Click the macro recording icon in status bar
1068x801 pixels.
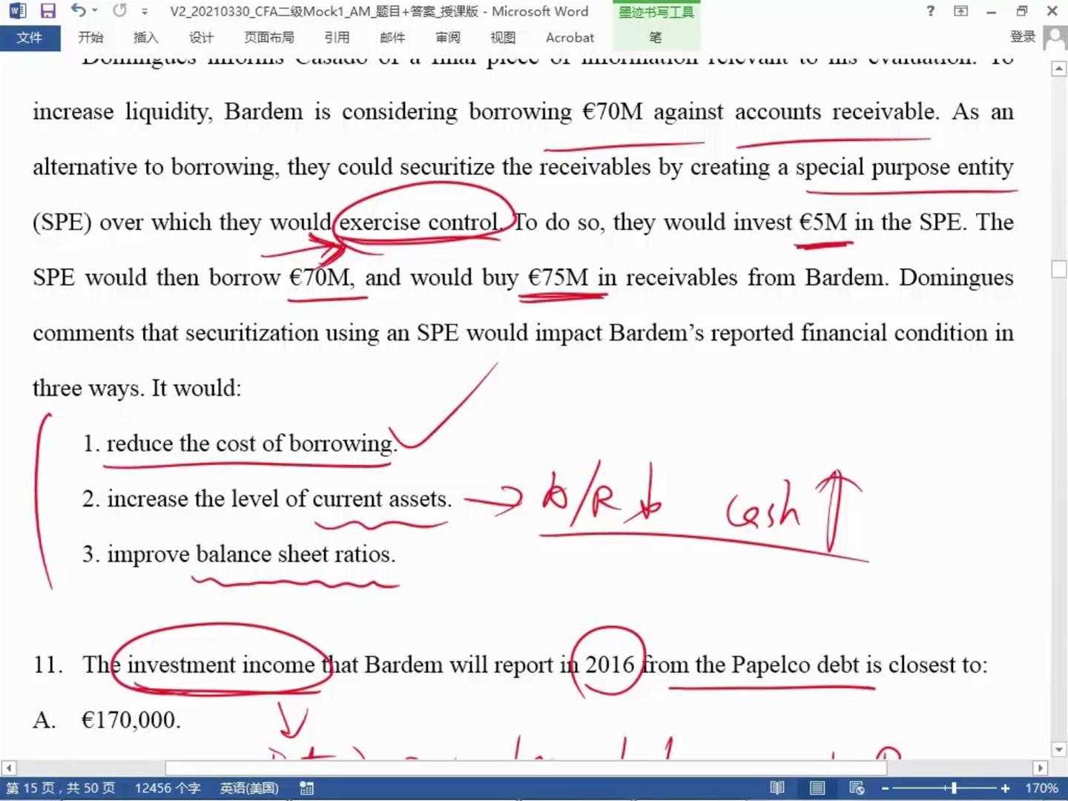[x=306, y=788]
